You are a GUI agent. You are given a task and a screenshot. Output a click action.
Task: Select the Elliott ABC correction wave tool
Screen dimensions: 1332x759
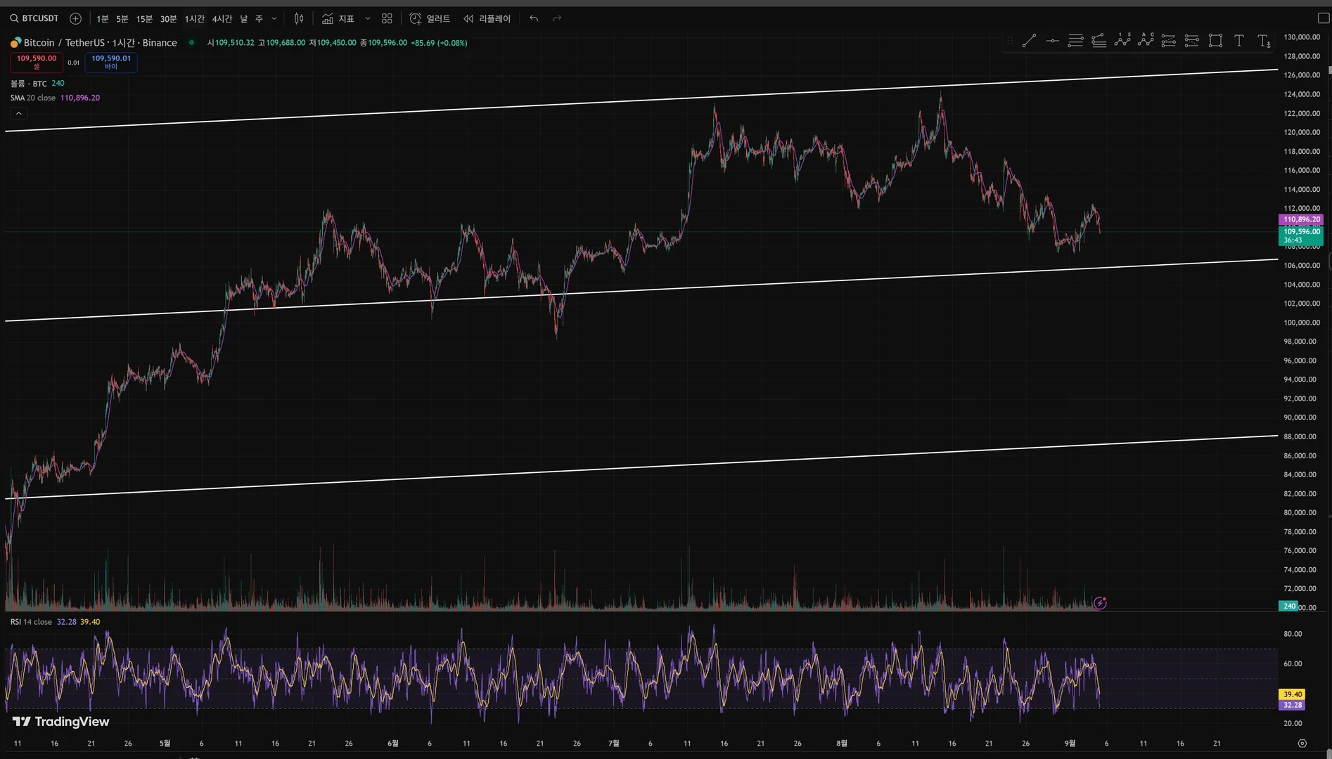1146,41
